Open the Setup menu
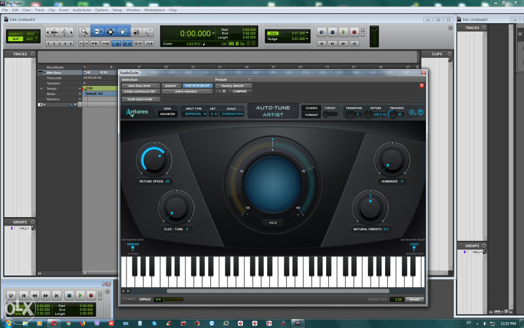 (117, 10)
